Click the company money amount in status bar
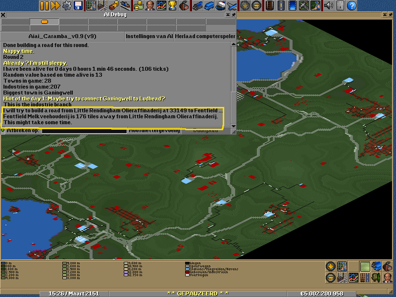The width and height of the screenshot is (396, 297). [x=322, y=294]
